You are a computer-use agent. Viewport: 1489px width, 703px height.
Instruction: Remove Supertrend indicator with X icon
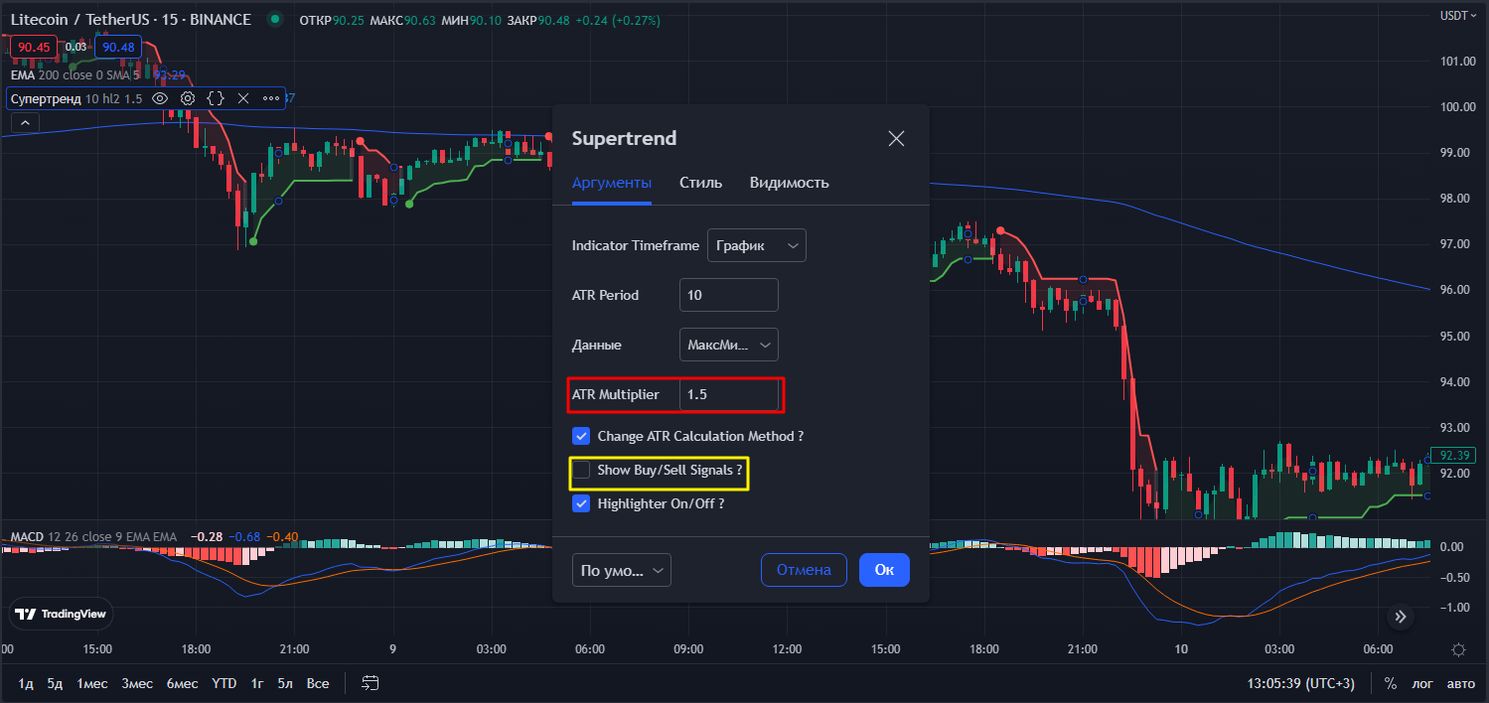point(242,98)
